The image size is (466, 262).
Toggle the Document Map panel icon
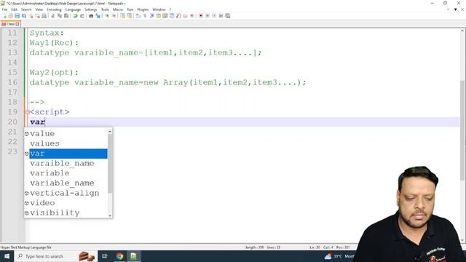[165, 16]
